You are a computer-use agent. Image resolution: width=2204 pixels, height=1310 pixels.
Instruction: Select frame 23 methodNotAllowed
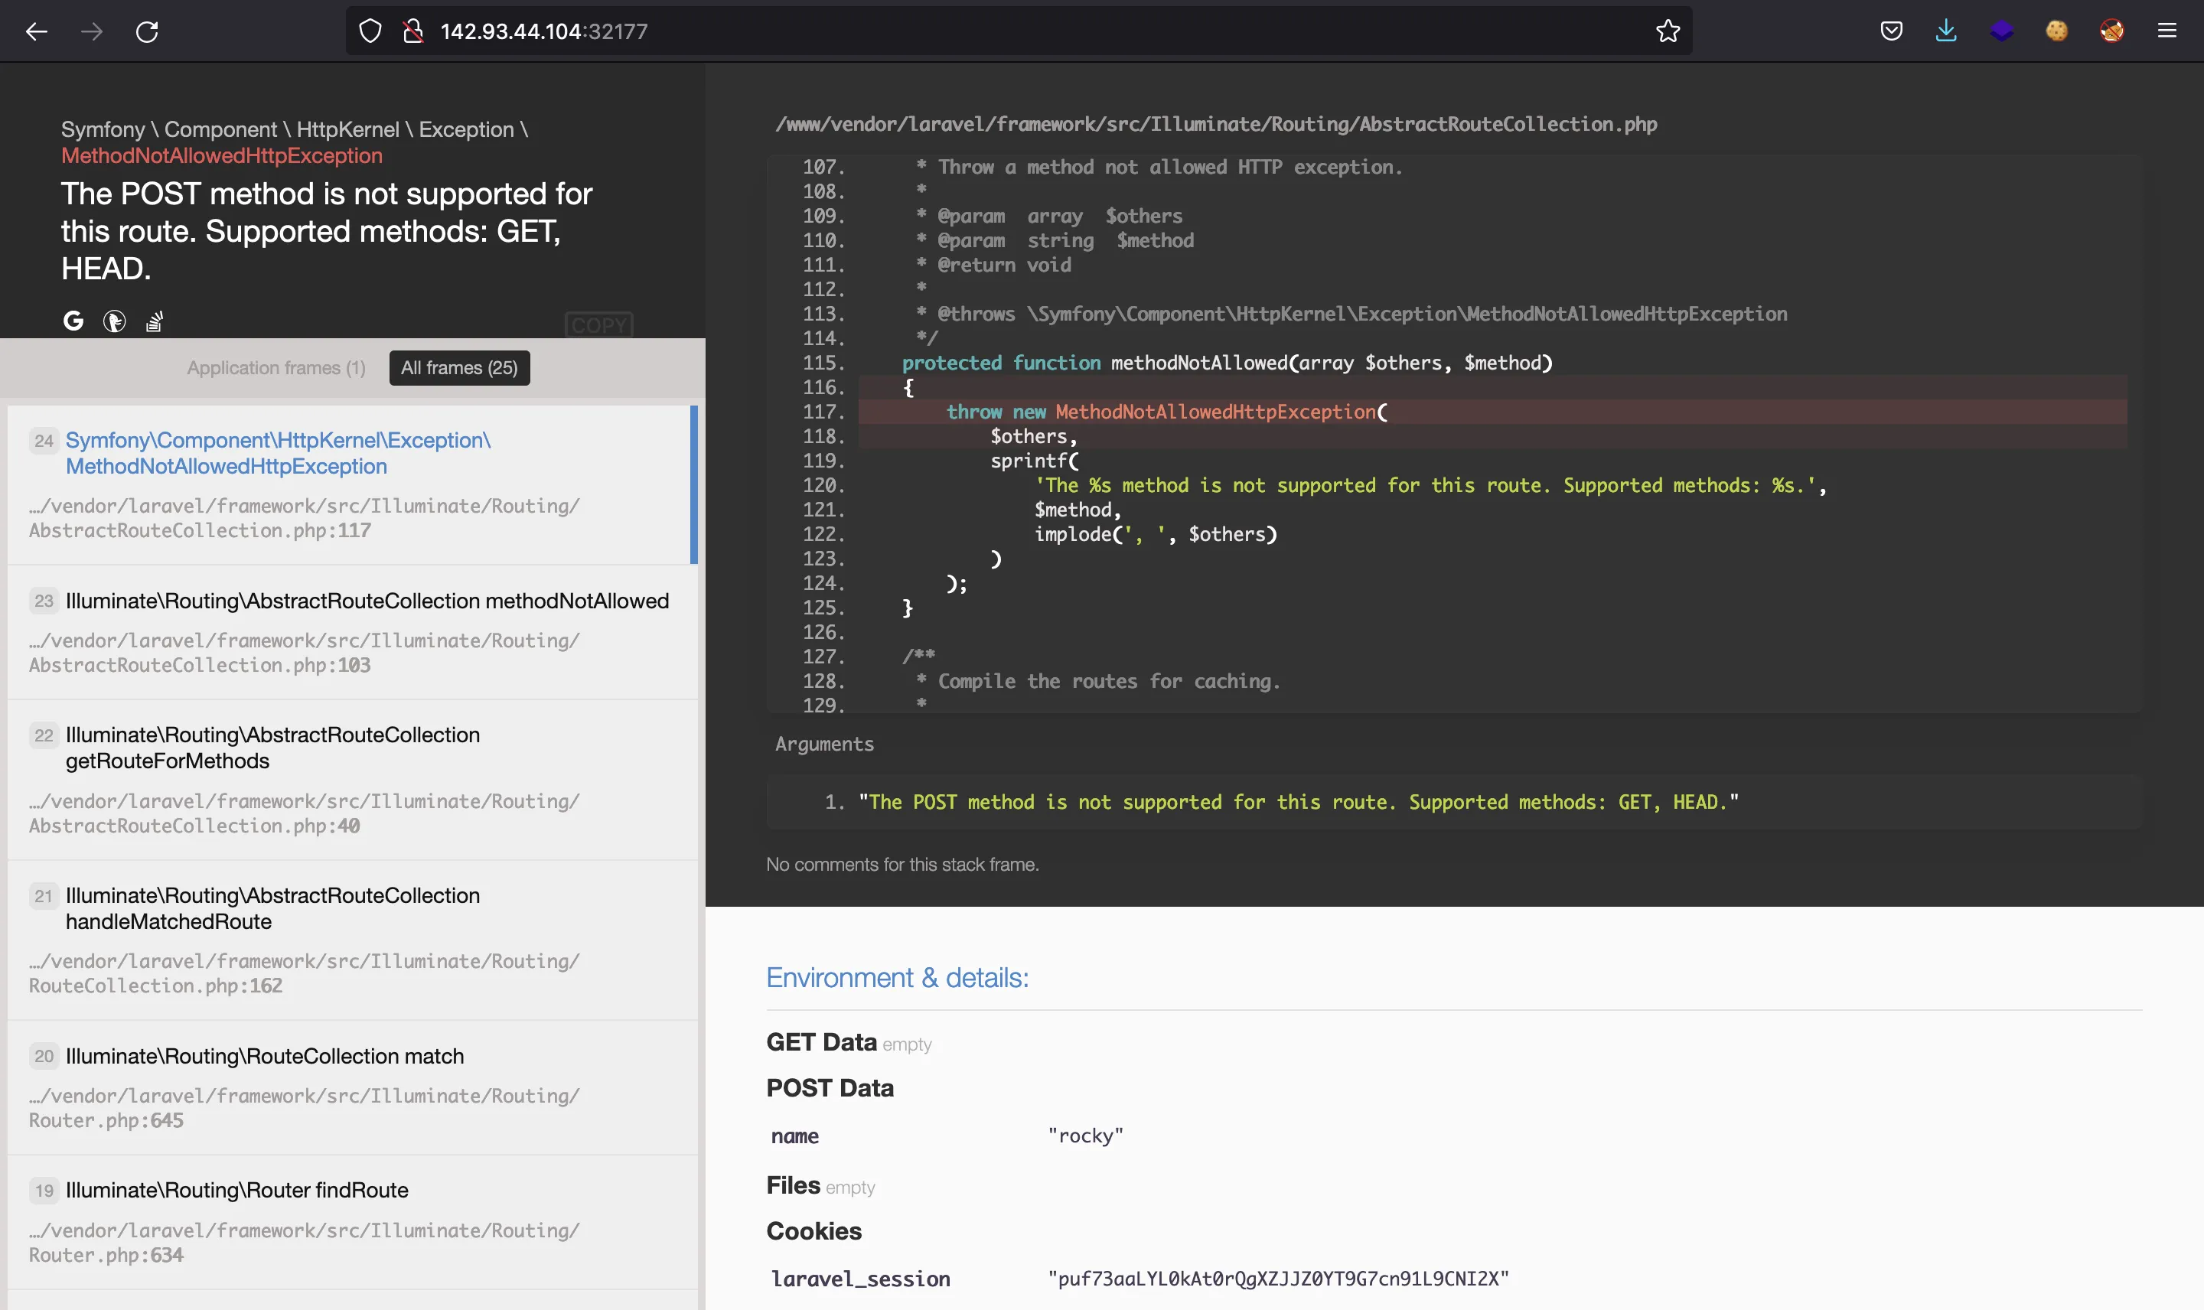point(352,632)
